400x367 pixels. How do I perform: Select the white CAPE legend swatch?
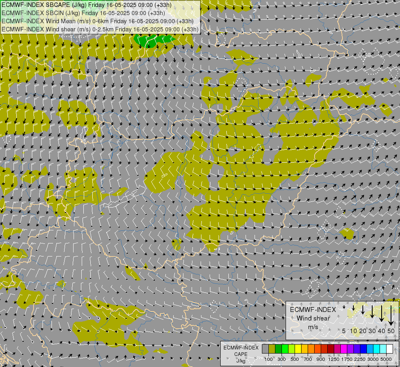pyautogui.click(x=389, y=349)
